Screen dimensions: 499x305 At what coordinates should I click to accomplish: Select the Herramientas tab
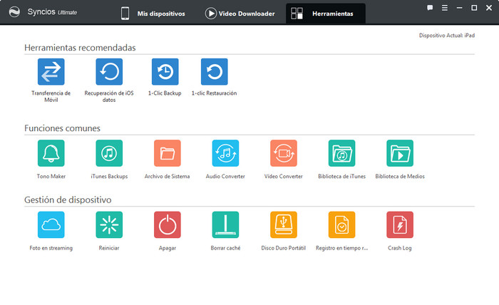[326, 14]
